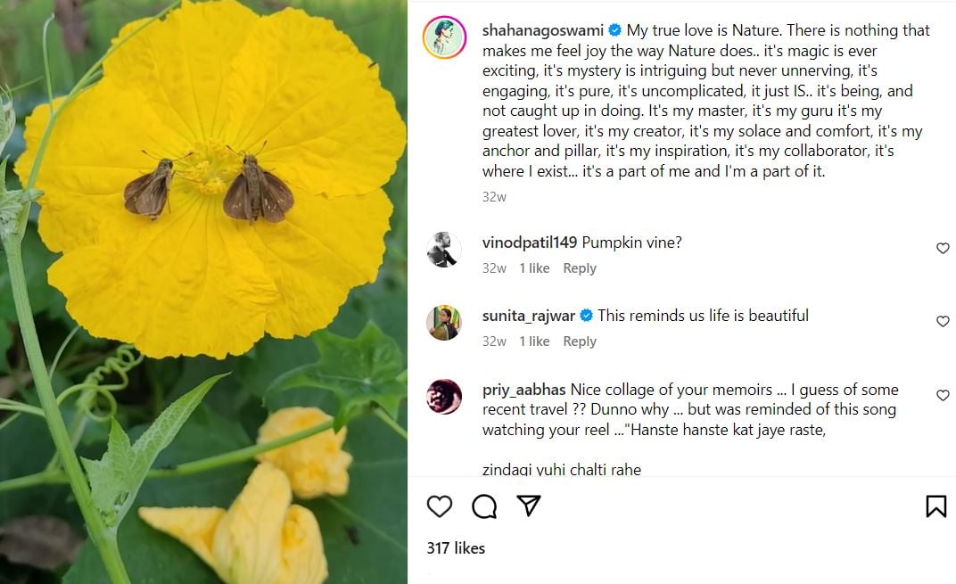Open priy_aabhas's profile avatar
The image size is (956, 584).
pos(444,397)
